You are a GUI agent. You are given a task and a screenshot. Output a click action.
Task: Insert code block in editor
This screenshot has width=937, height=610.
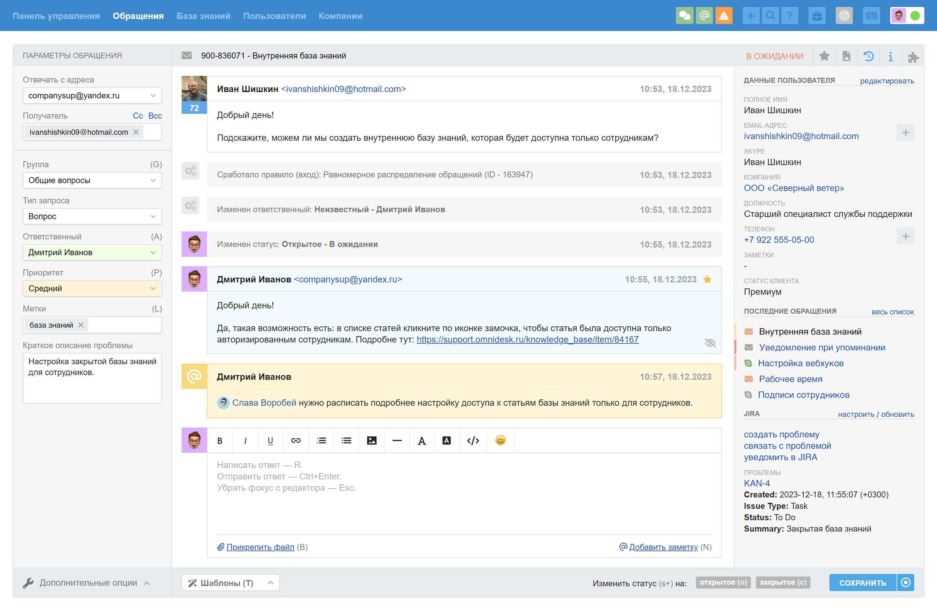(x=473, y=441)
